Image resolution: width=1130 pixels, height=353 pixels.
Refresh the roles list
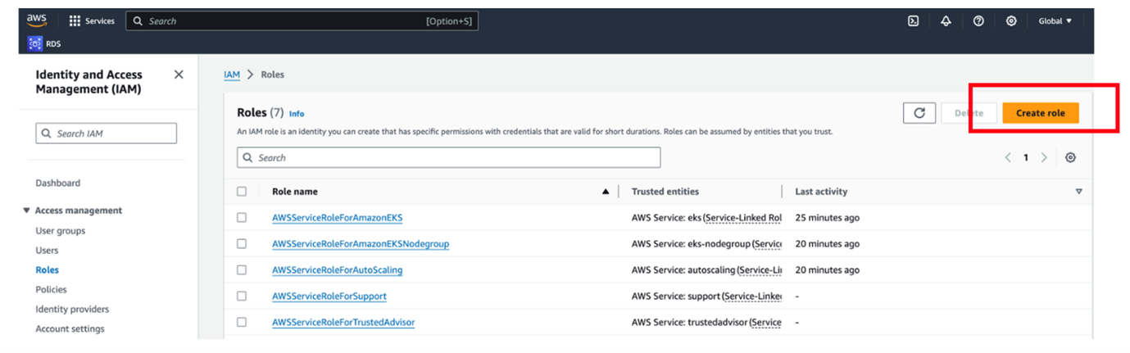point(919,113)
